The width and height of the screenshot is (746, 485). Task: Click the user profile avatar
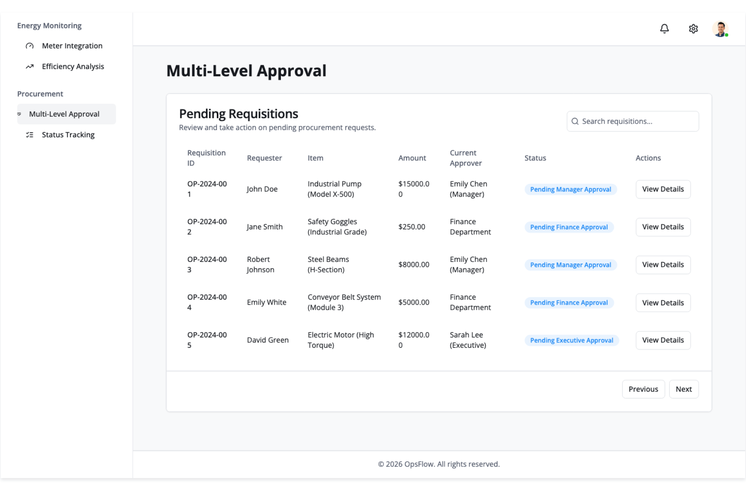click(x=720, y=29)
